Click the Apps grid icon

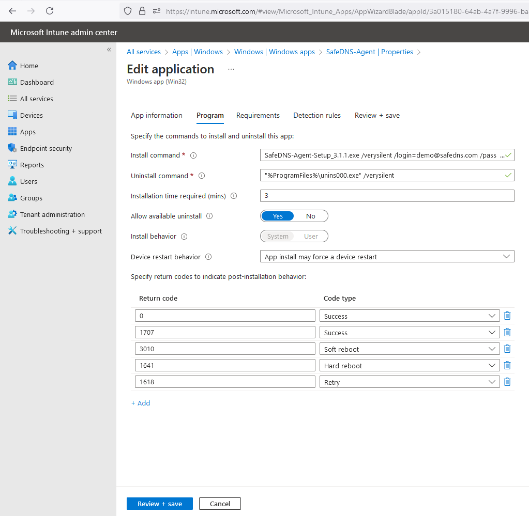point(12,131)
